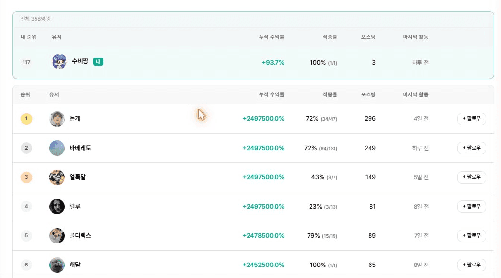The height and width of the screenshot is (278, 501).
Task: Follow user 해달
Action: pyautogui.click(x=472, y=265)
